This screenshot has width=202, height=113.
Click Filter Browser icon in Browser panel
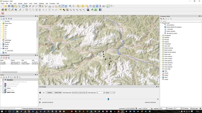click(x=6, y=19)
